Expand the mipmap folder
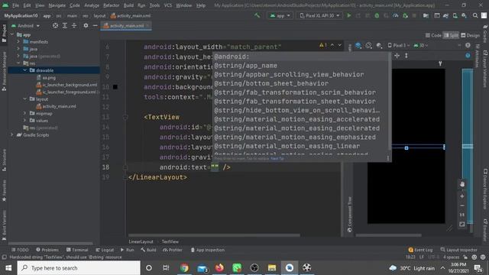 [25, 113]
